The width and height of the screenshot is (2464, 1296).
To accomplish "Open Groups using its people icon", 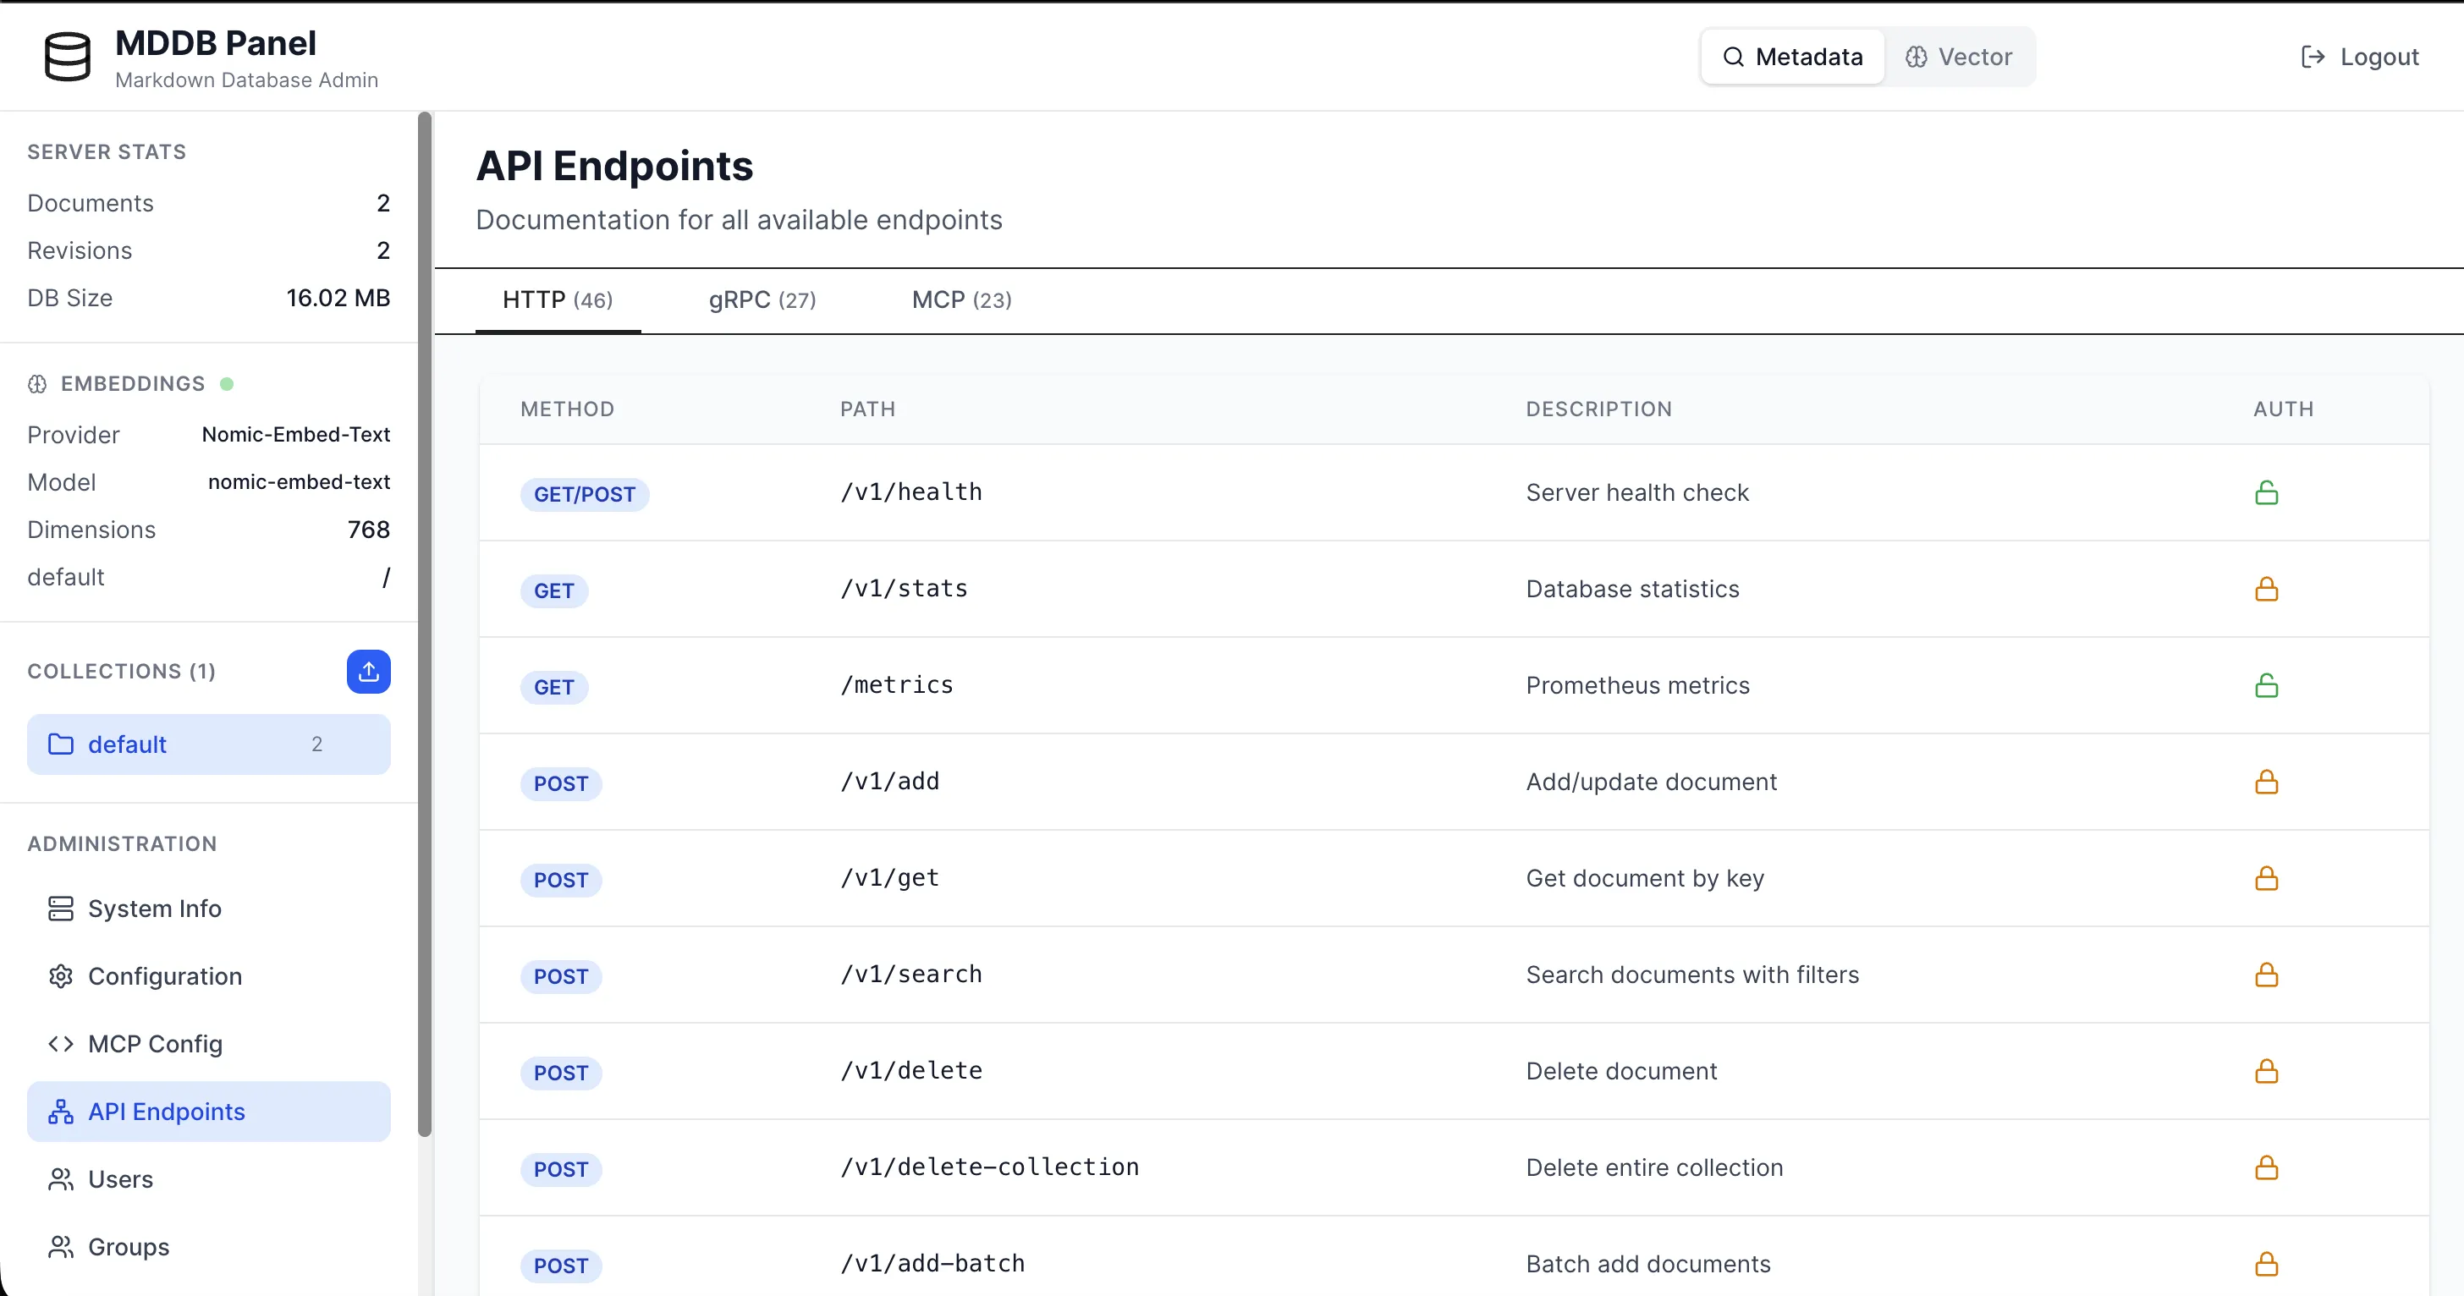I will (60, 1246).
